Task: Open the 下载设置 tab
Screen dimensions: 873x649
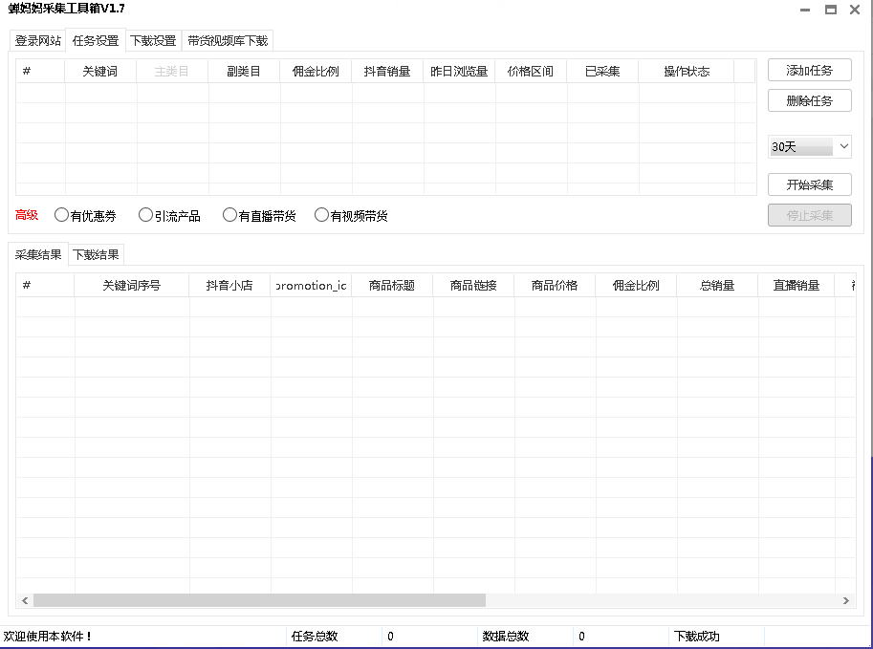Action: 153,40
